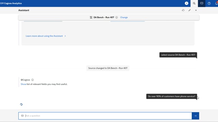Show info for DA Bench - Run 407

(116, 17)
